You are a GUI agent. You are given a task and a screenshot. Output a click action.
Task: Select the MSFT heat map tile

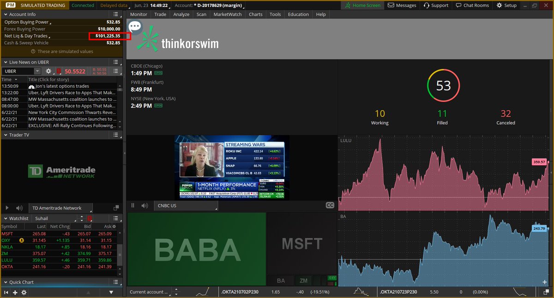pyautogui.click(x=302, y=243)
